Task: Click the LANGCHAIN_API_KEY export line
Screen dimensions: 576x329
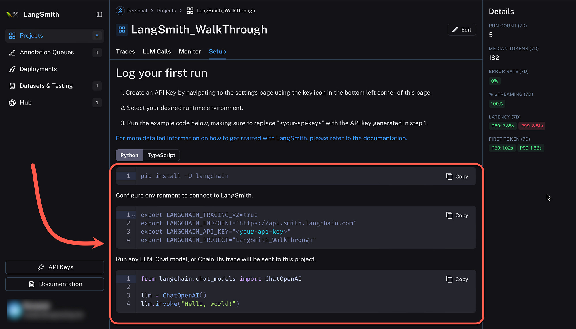Action: [x=215, y=232]
